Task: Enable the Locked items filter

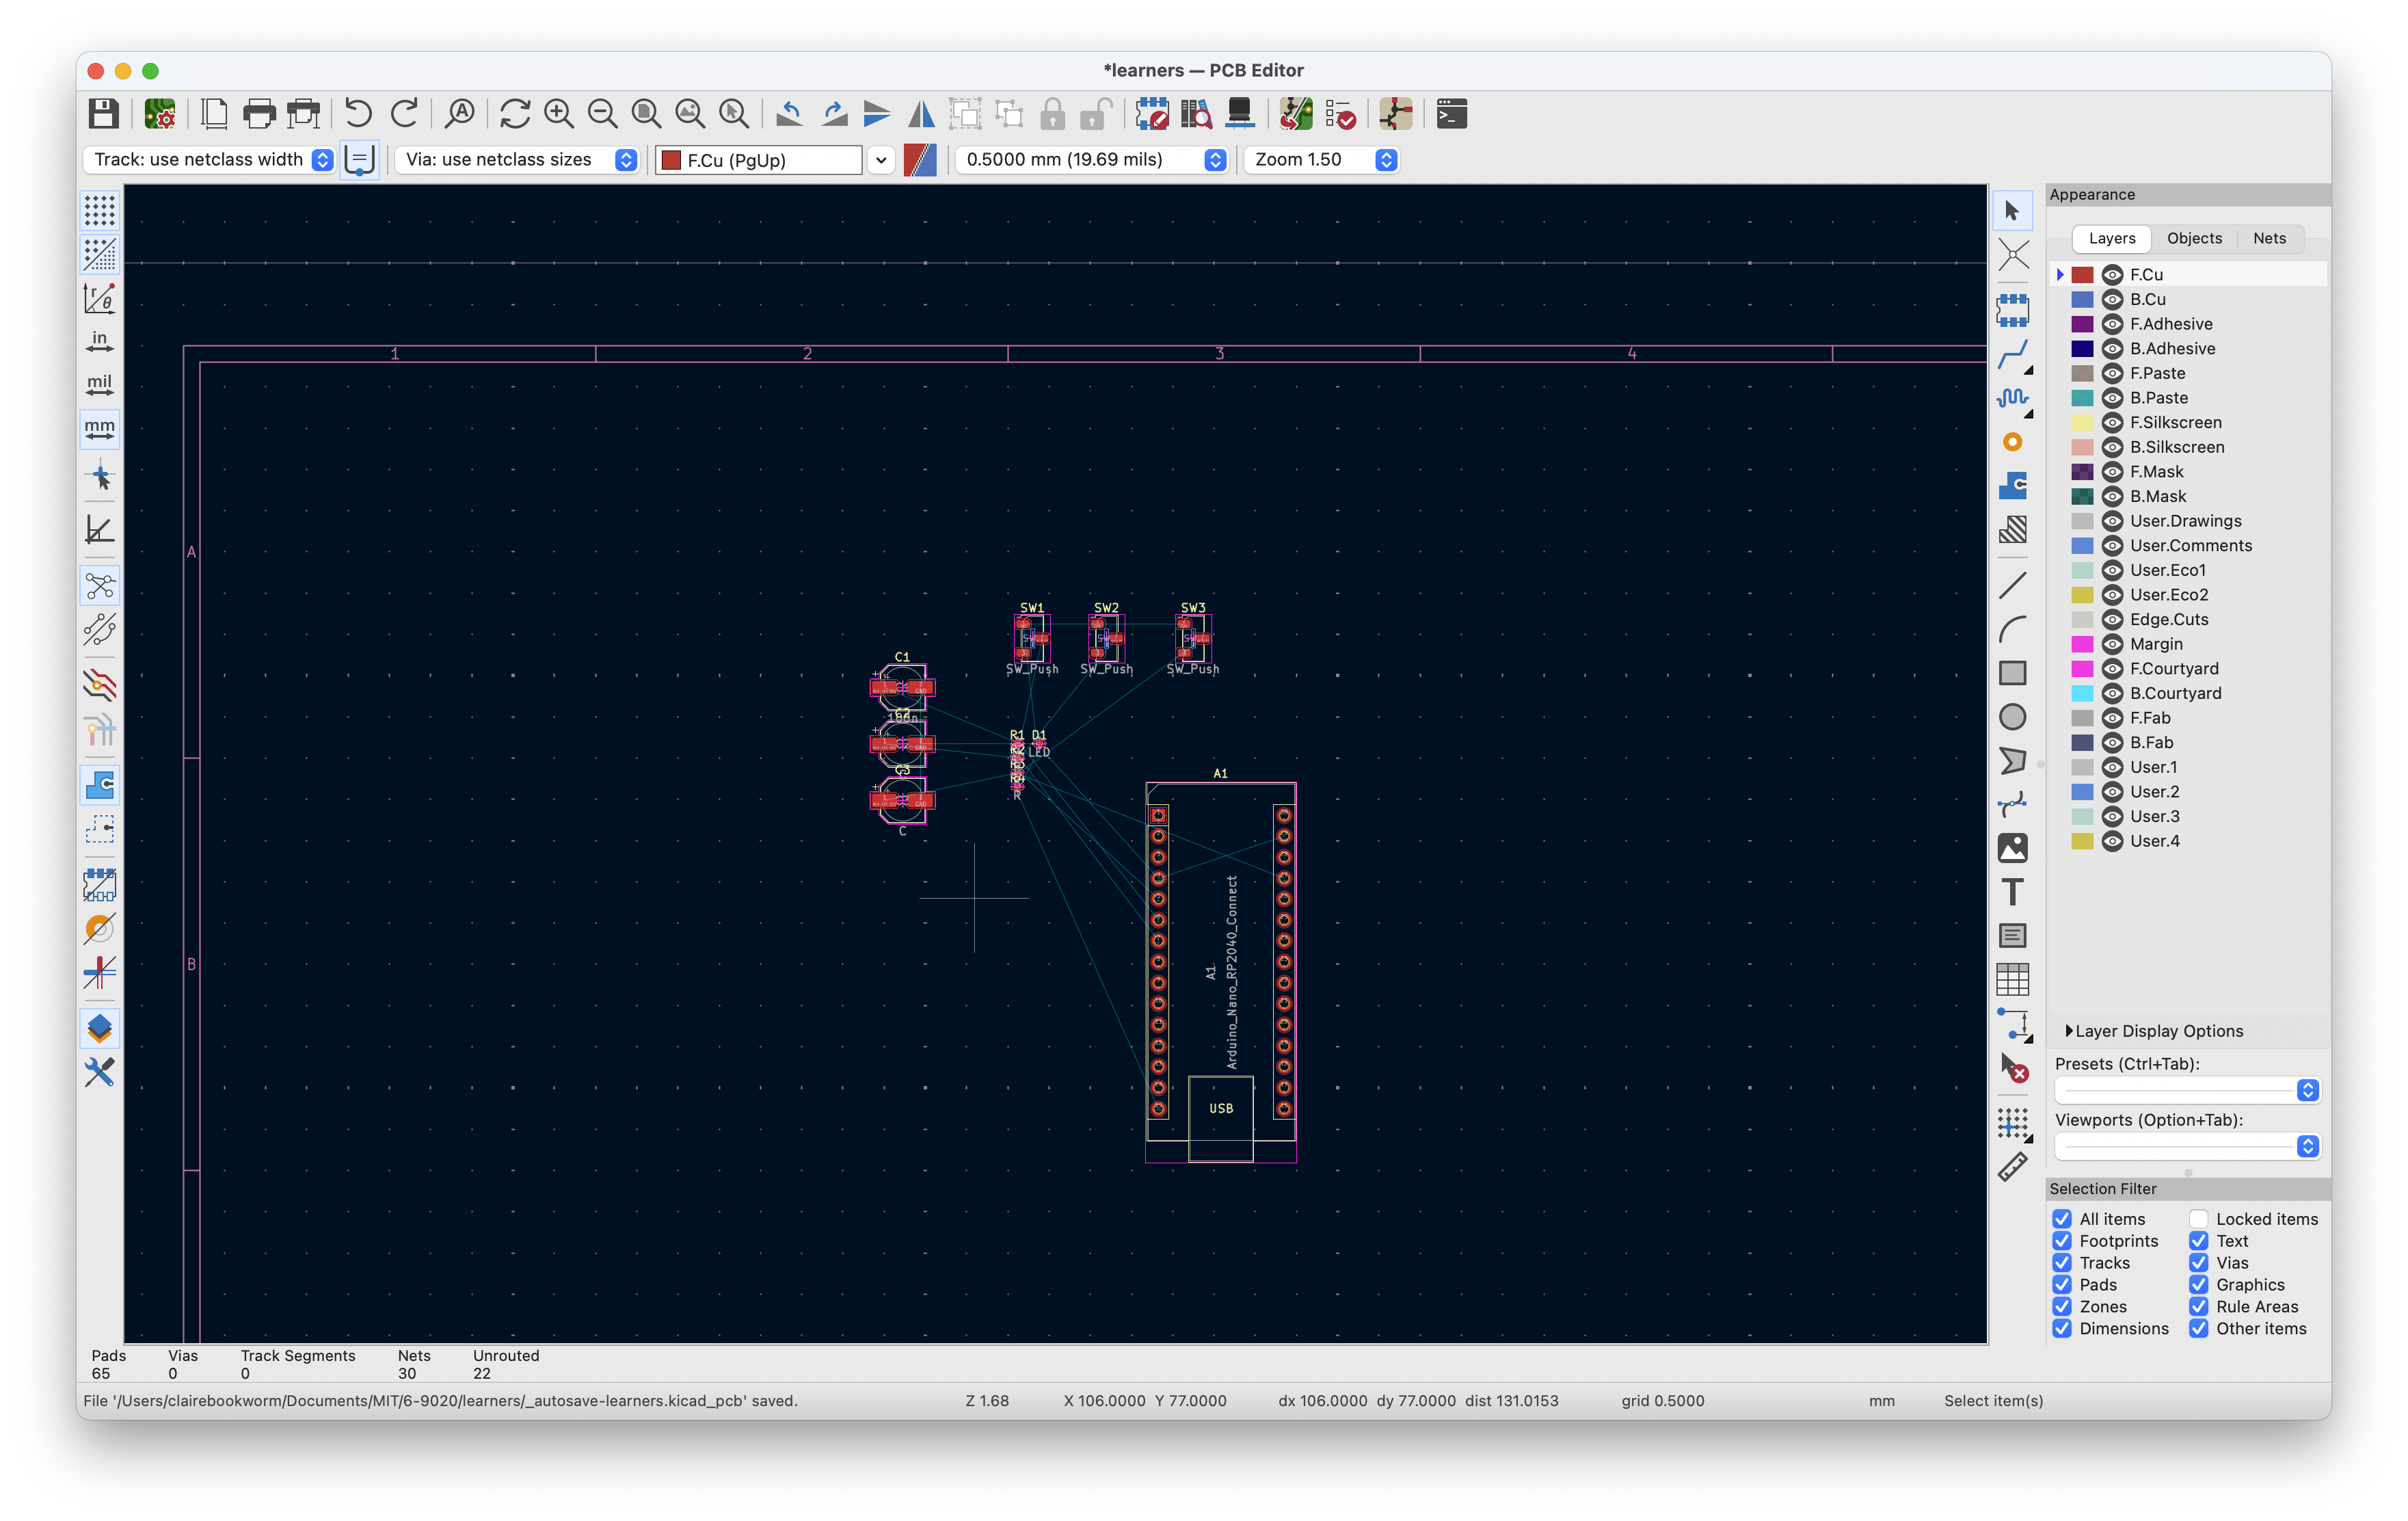Action: click(2199, 1219)
